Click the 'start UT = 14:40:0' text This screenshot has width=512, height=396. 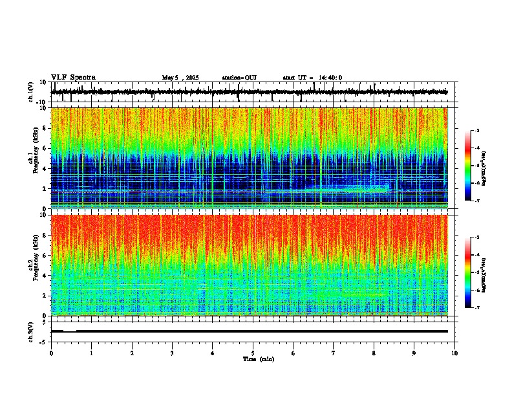point(312,78)
